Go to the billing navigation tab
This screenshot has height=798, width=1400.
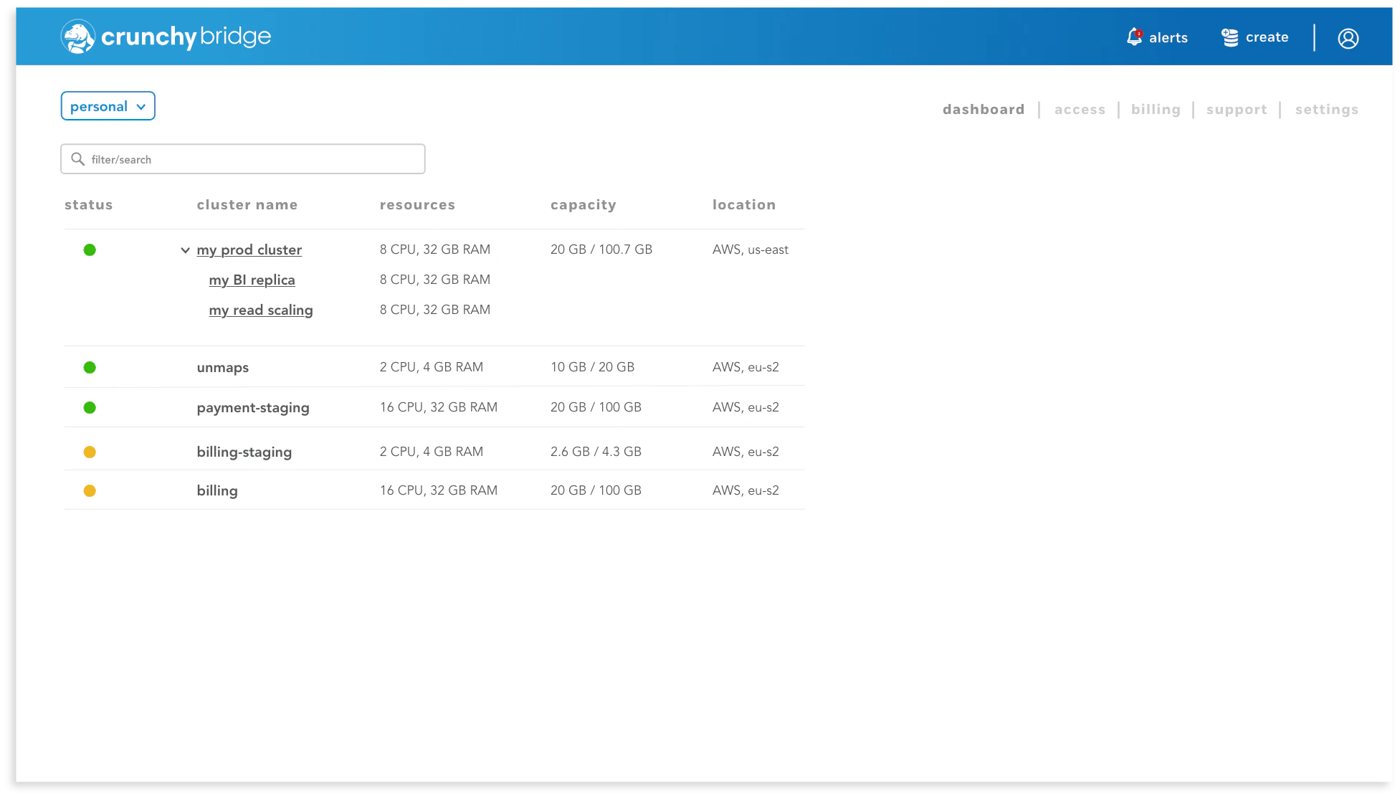point(1156,110)
